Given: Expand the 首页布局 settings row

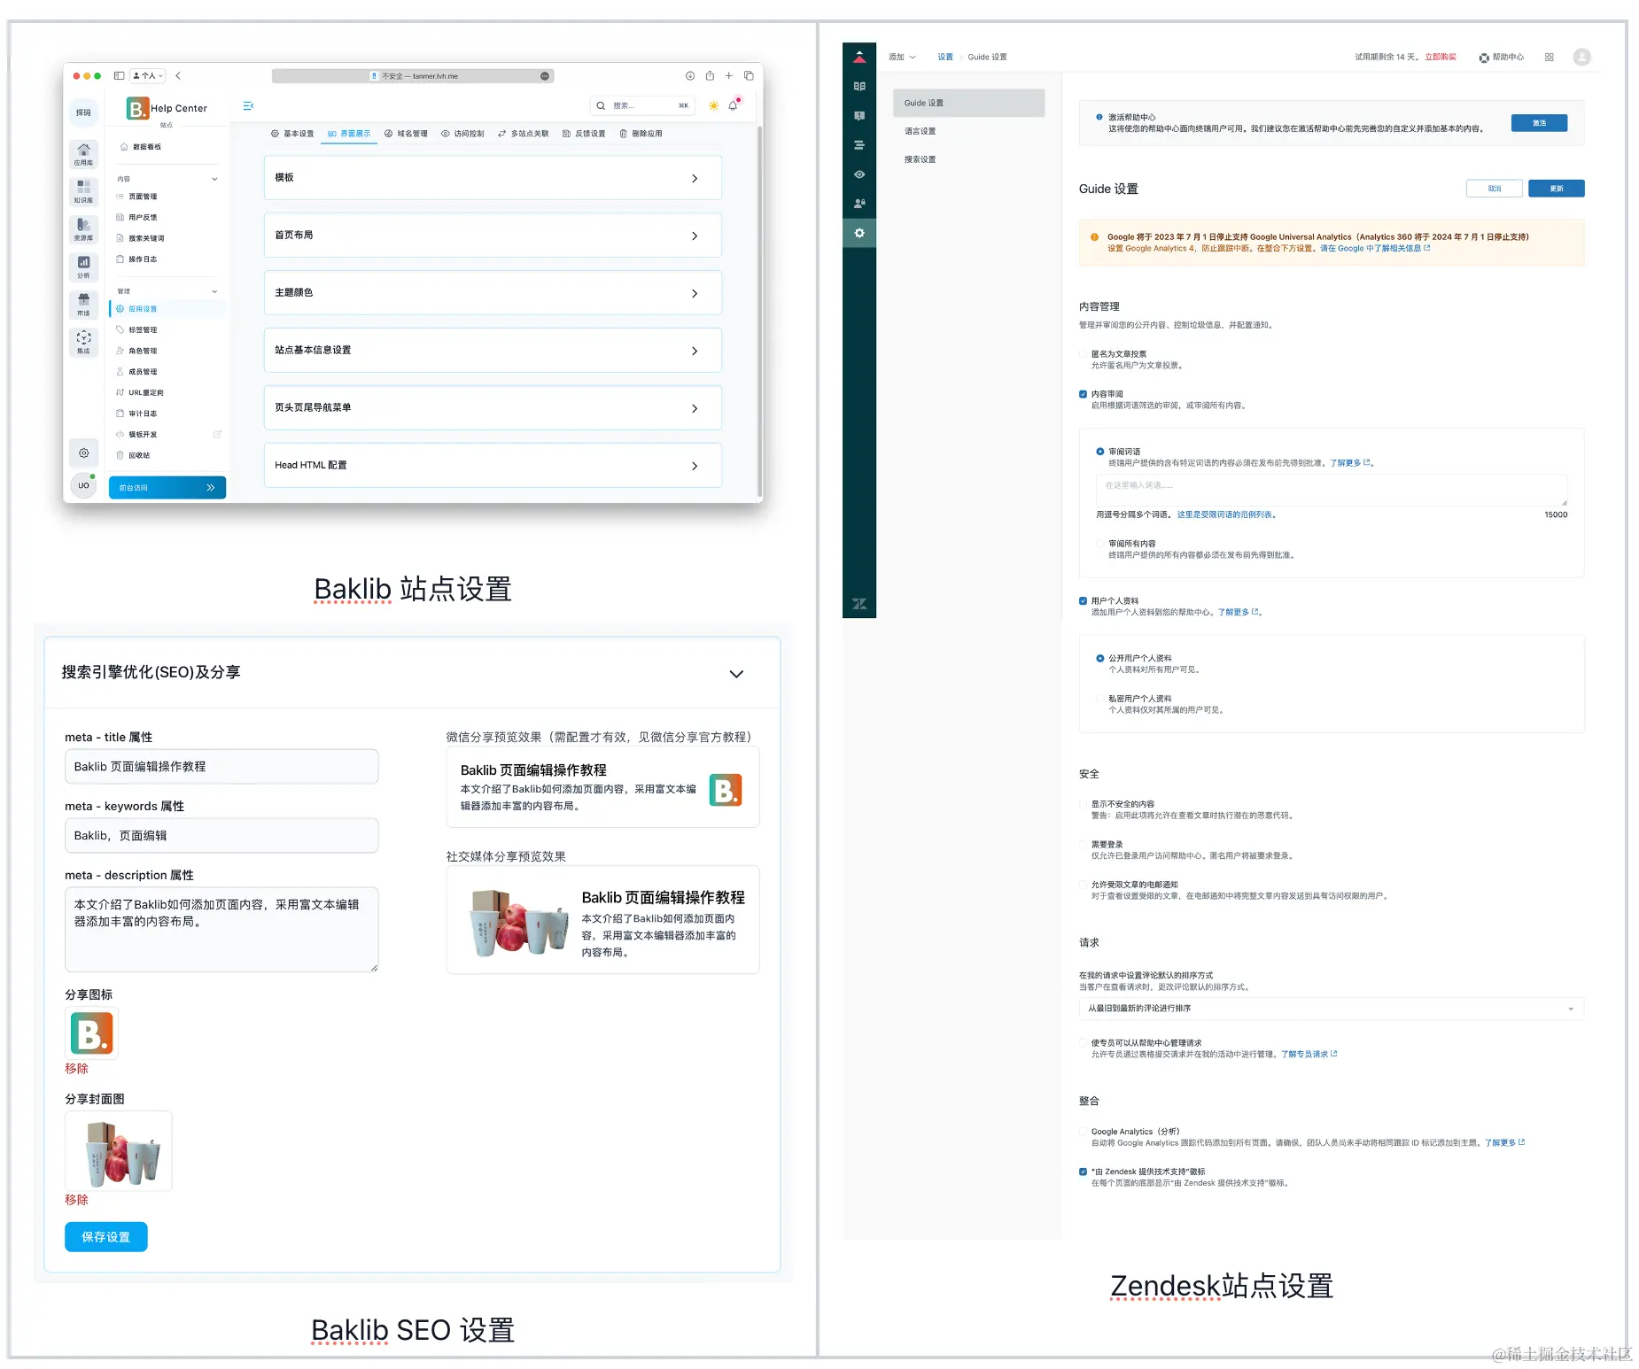Looking at the screenshot, I should pos(493,236).
